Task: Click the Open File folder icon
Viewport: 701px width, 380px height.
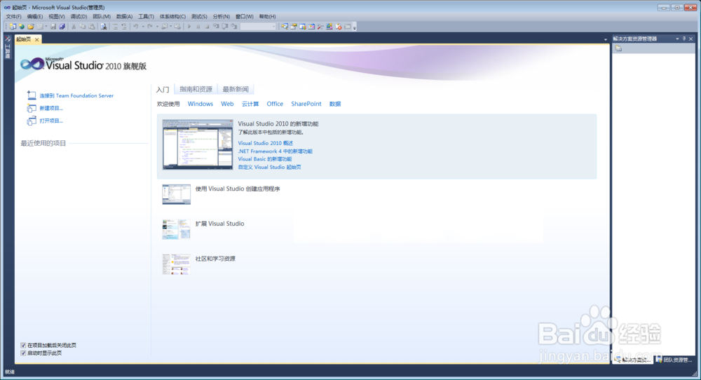Action: [x=31, y=27]
